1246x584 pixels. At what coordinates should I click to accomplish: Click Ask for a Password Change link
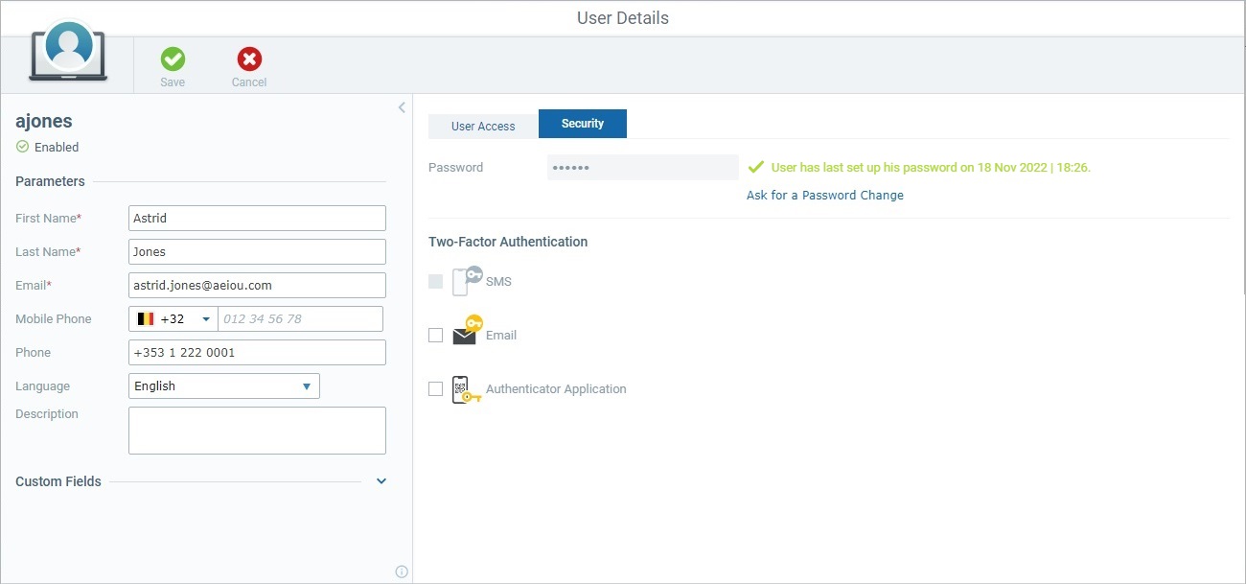(825, 195)
